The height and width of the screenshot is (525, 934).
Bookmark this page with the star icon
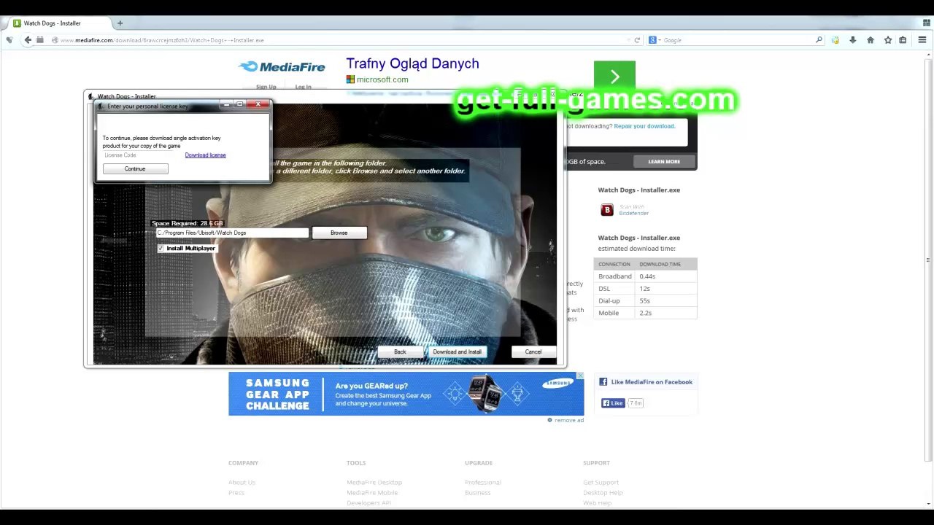point(887,40)
